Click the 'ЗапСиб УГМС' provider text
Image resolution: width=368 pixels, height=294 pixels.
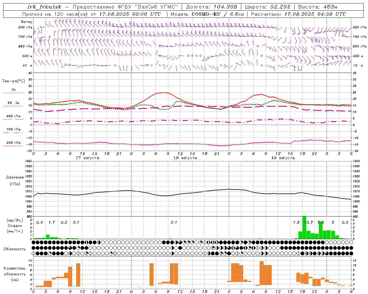[x=156, y=7]
